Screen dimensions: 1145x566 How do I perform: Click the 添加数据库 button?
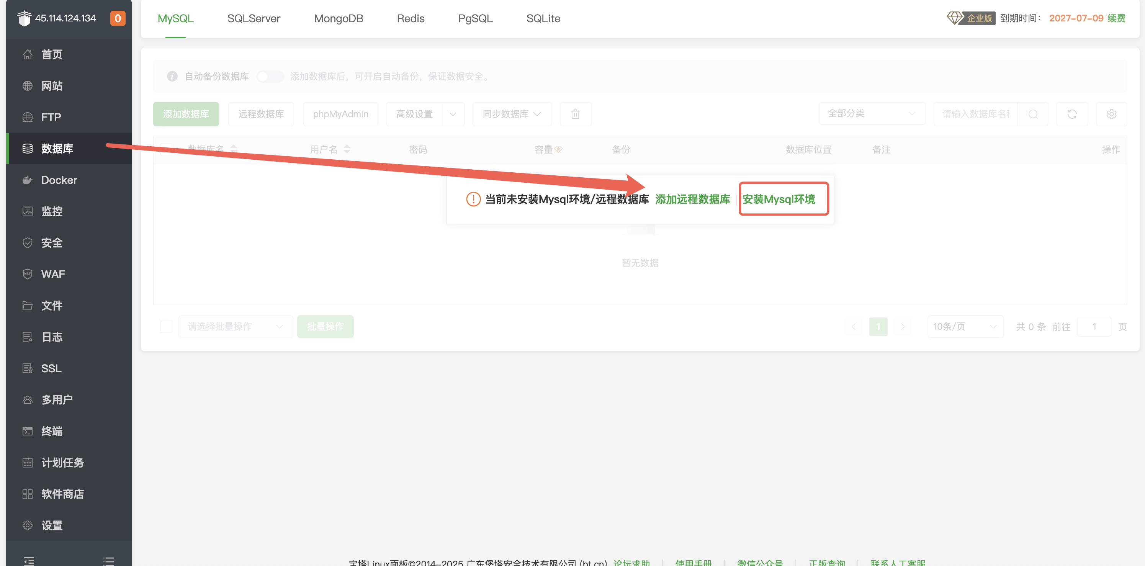pyautogui.click(x=186, y=114)
